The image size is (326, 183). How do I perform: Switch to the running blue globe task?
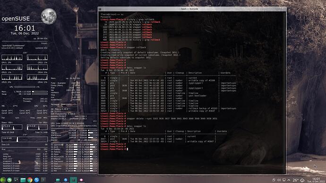[66, 180]
